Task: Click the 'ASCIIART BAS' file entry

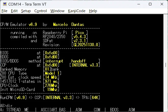Action: tap(53, 110)
